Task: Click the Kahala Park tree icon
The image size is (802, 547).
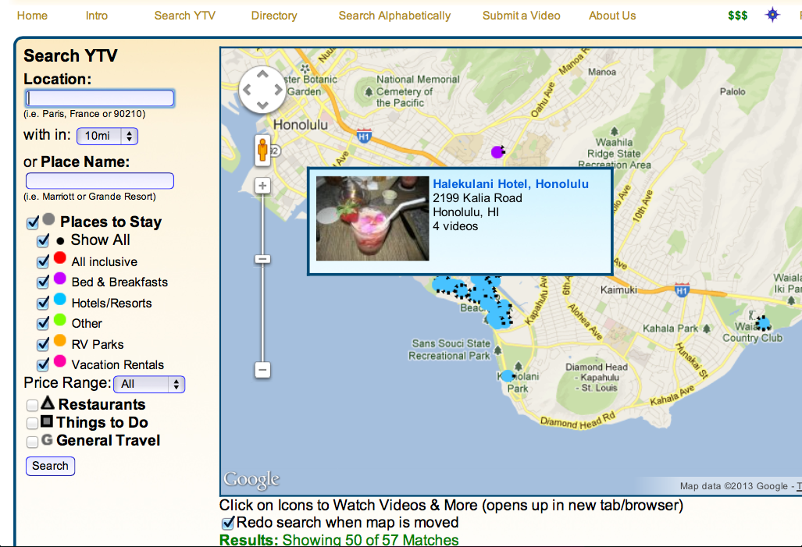Action: click(x=707, y=329)
